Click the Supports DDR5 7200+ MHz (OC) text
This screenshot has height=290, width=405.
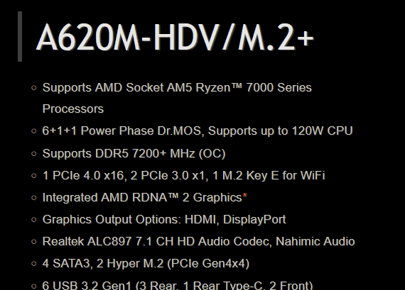tap(134, 154)
